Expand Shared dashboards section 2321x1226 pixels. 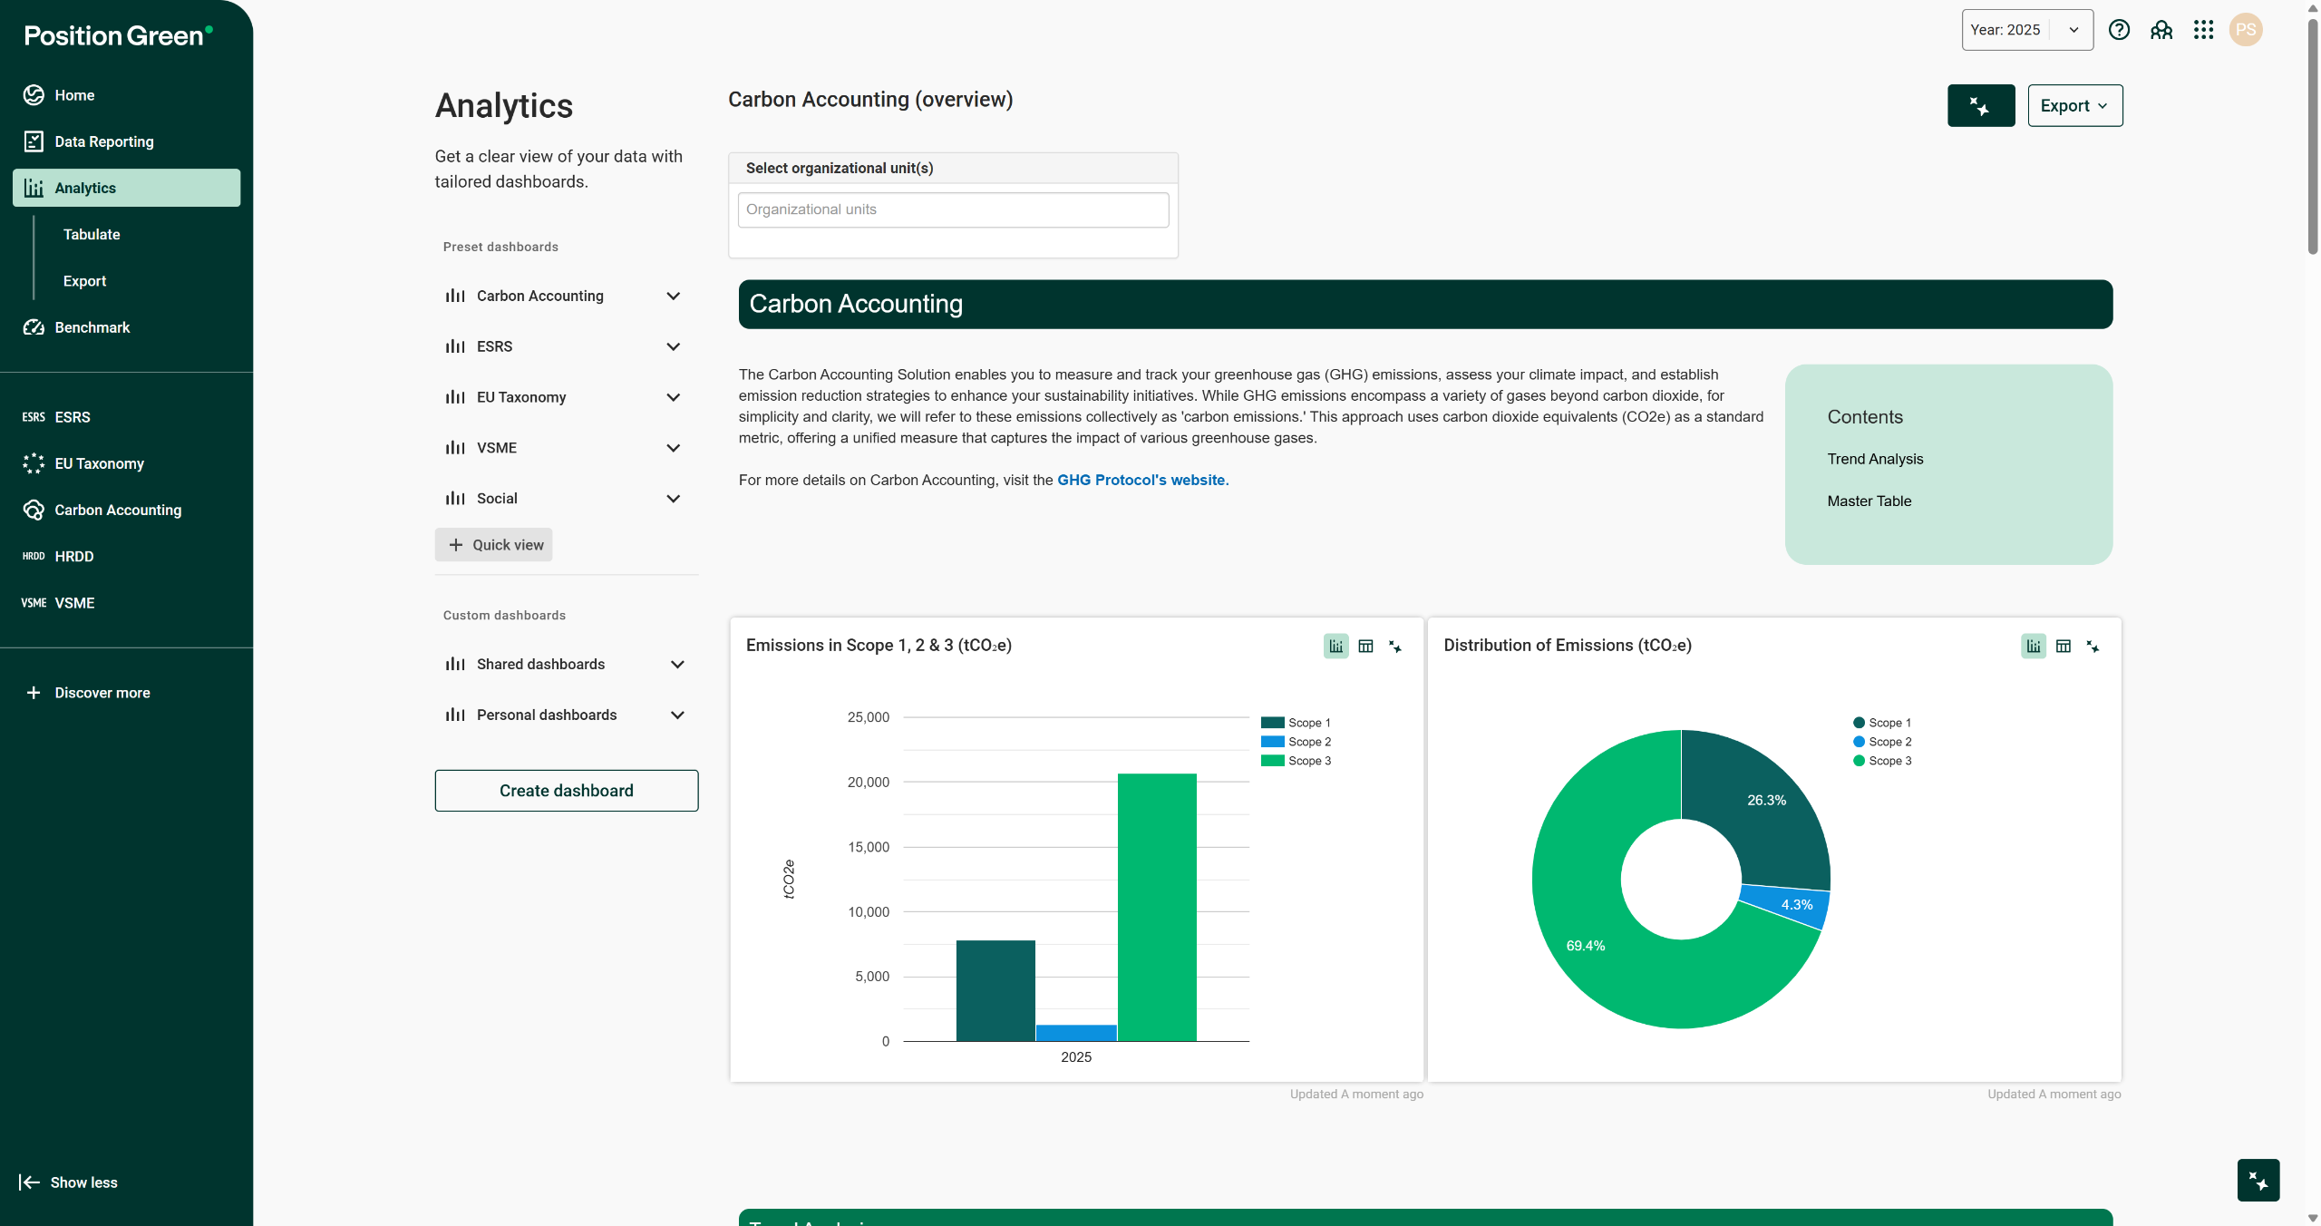[x=676, y=665]
